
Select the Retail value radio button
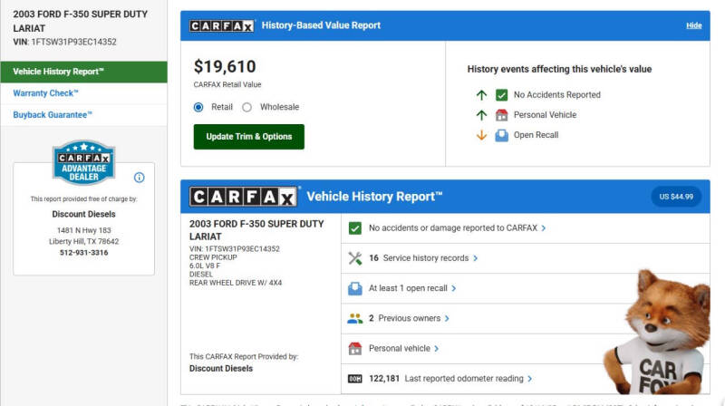[x=199, y=107]
